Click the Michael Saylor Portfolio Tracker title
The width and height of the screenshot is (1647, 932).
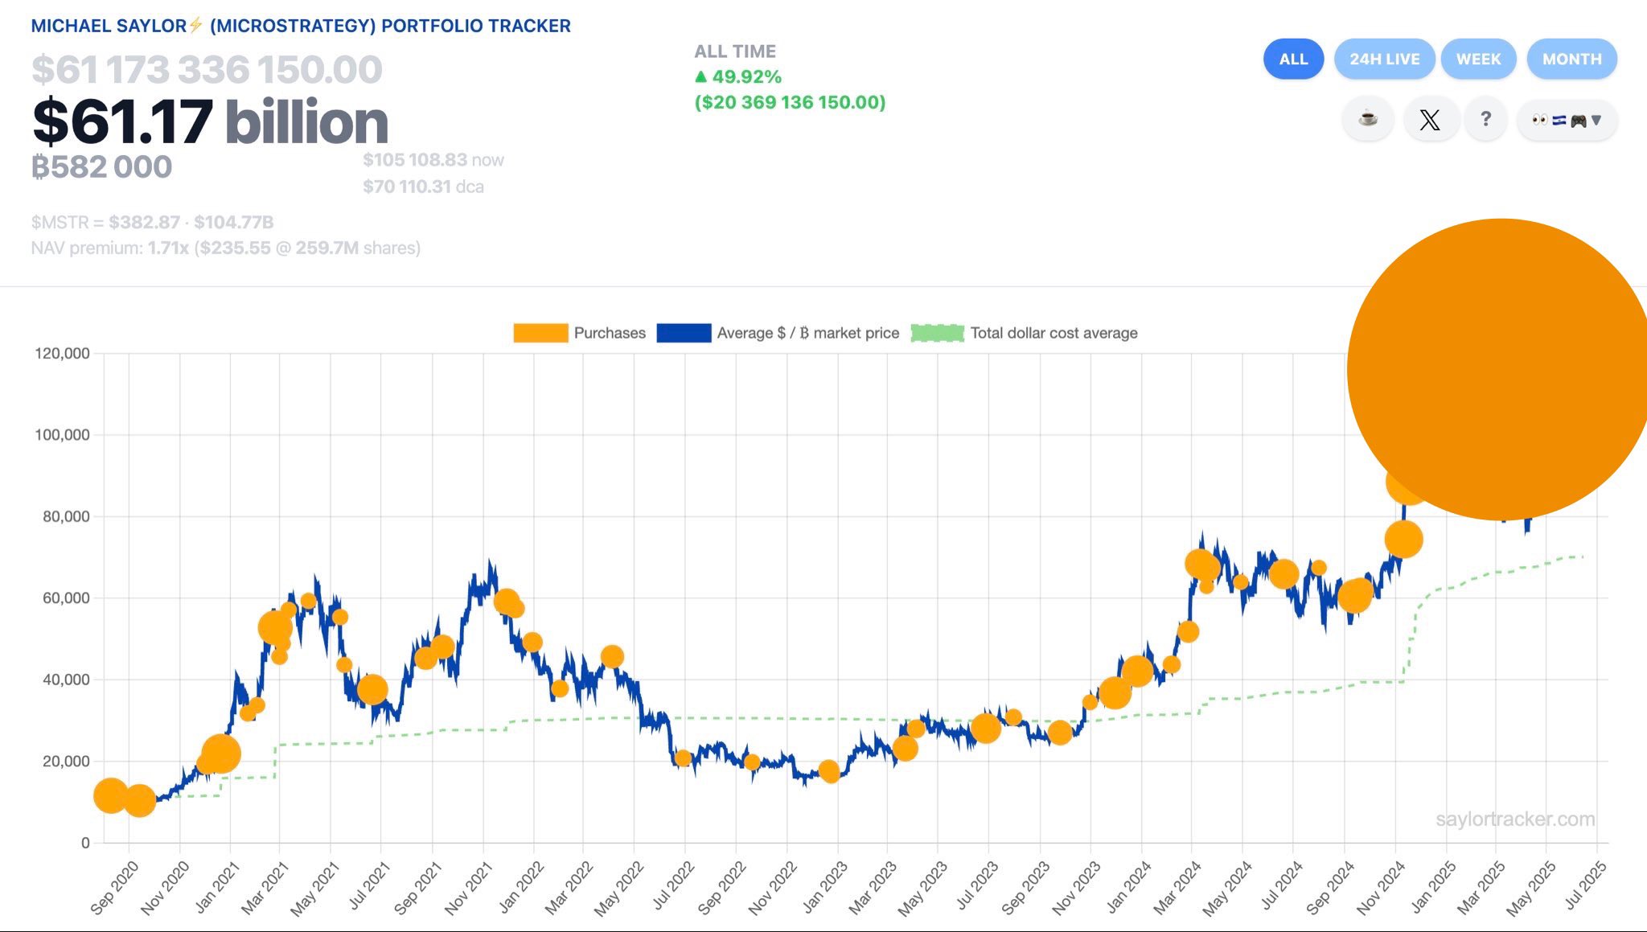[x=301, y=26]
